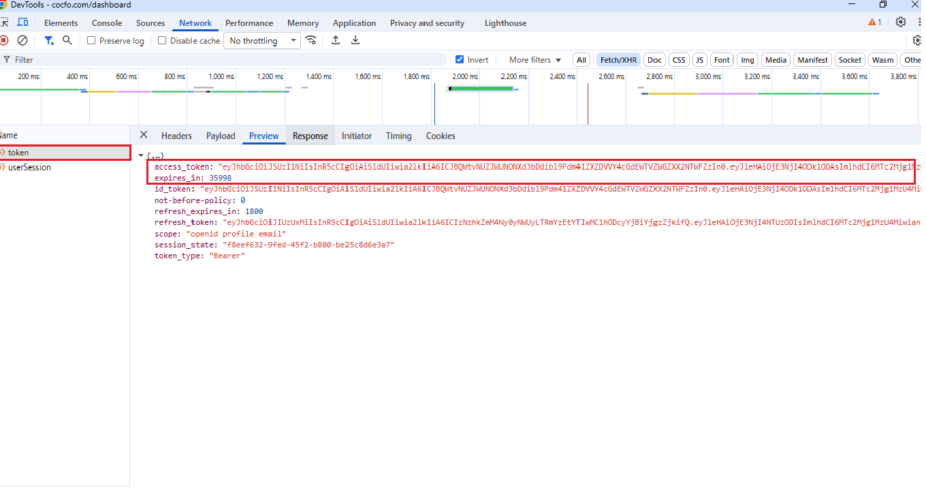Toggle Doc request type filter
The width and height of the screenshot is (926, 488).
click(x=654, y=60)
